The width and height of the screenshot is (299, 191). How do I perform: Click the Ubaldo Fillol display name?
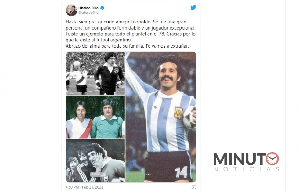89,8
